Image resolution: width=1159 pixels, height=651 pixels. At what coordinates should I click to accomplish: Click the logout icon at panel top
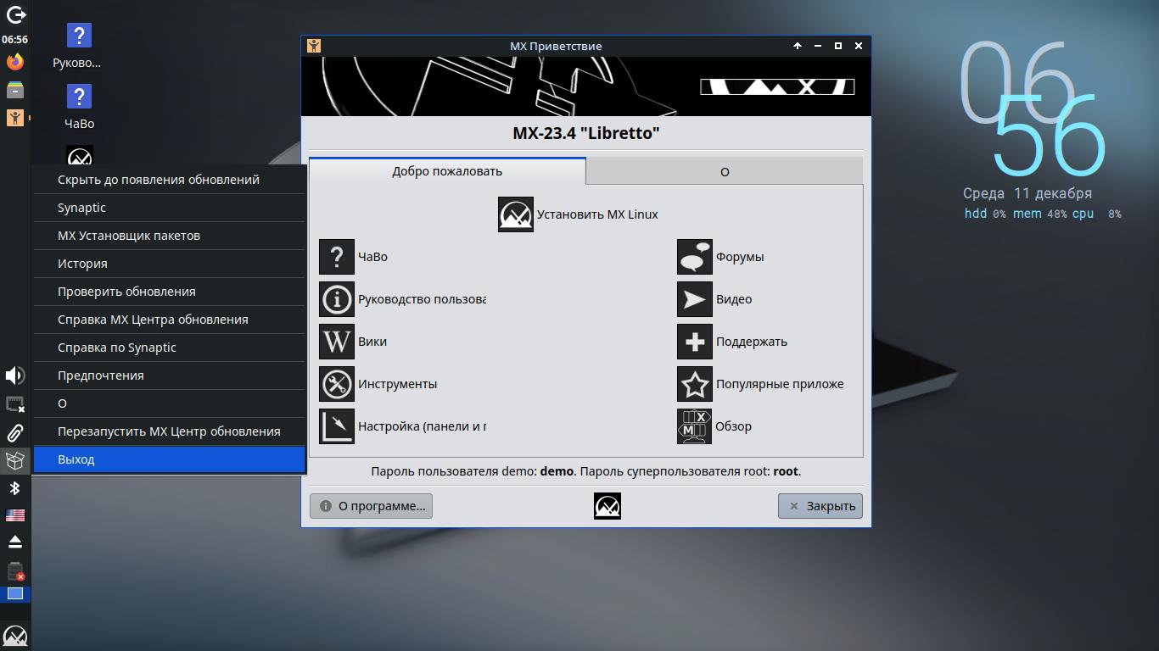pyautogui.click(x=15, y=14)
